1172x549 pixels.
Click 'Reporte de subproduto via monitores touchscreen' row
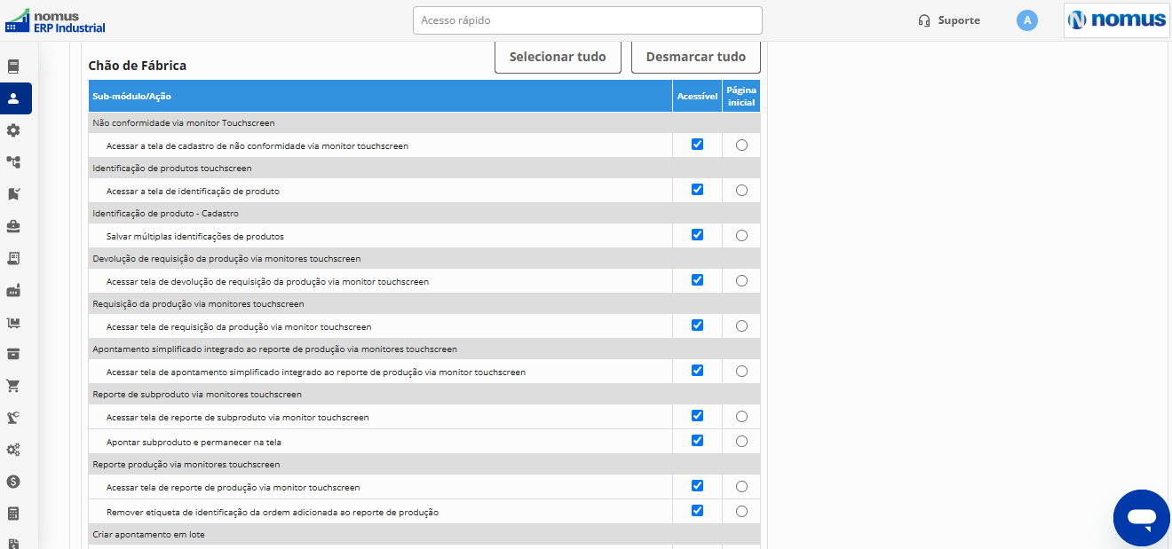pos(424,394)
